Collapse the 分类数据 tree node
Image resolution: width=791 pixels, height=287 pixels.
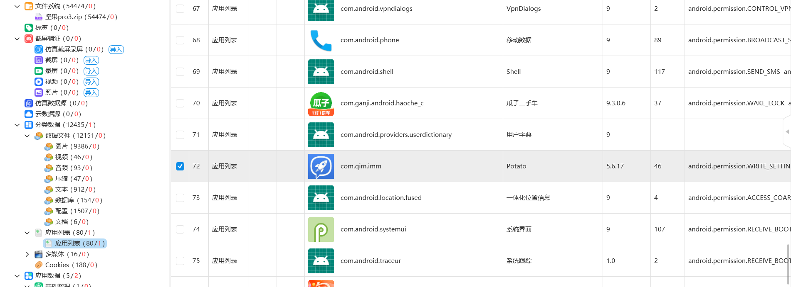point(17,125)
